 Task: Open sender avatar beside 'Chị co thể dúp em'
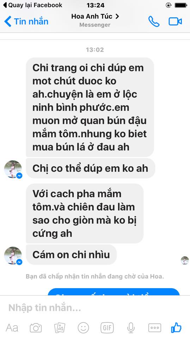(13, 169)
